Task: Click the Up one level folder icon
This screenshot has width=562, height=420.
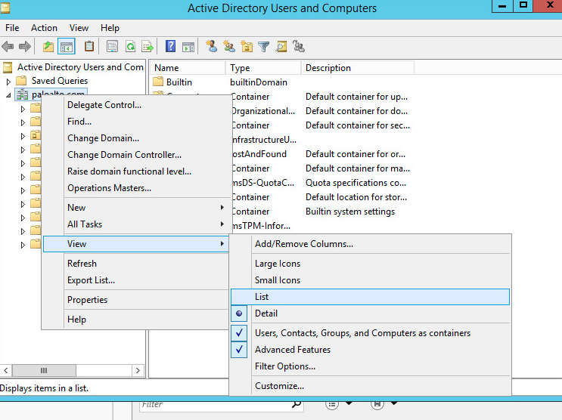Action: (48, 47)
